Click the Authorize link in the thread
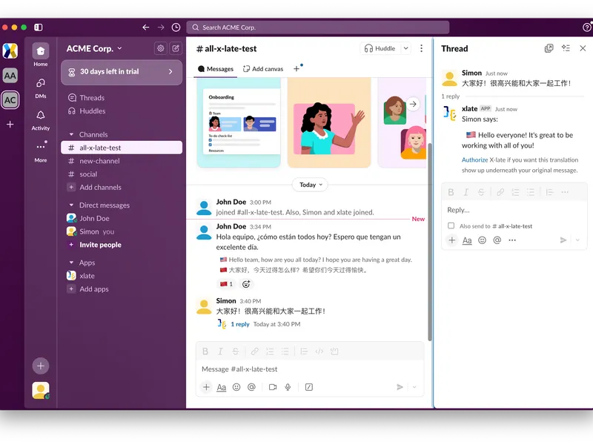The width and height of the screenshot is (593, 445). pos(474,160)
